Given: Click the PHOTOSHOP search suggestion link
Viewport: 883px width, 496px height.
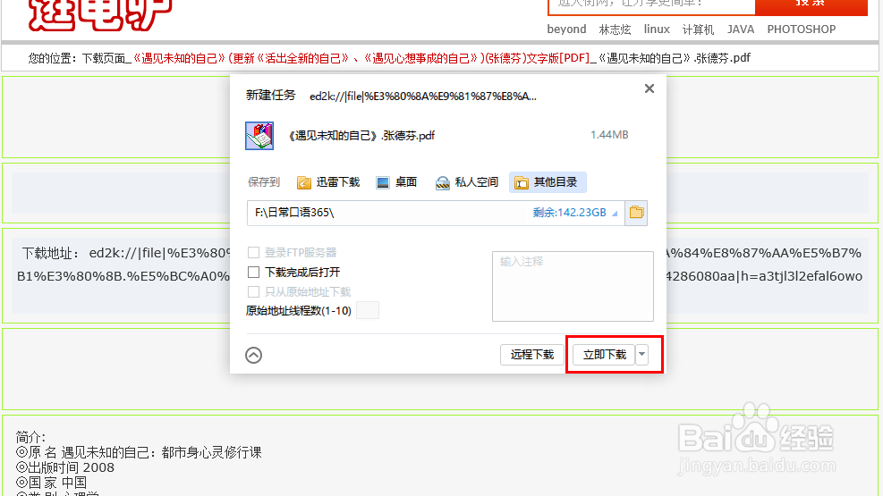Looking at the screenshot, I should point(802,29).
